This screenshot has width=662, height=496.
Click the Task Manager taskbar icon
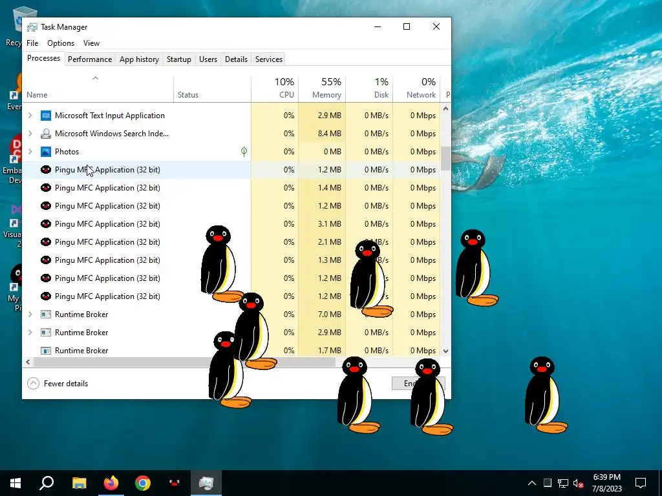point(206,483)
